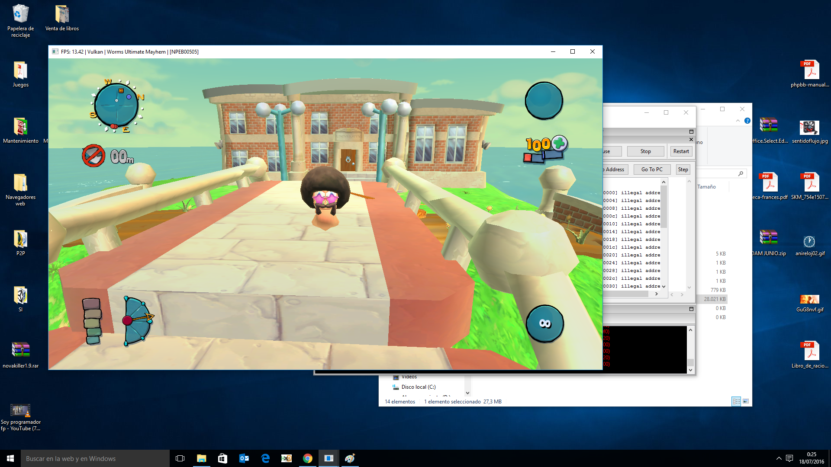831x467 pixels.
Task: Open the eca-frances.pdf file
Action: 770,187
